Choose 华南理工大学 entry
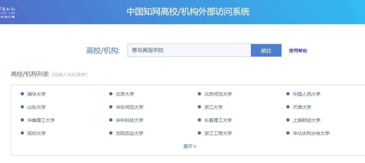The width and height of the screenshot is (365, 163). 41,120
